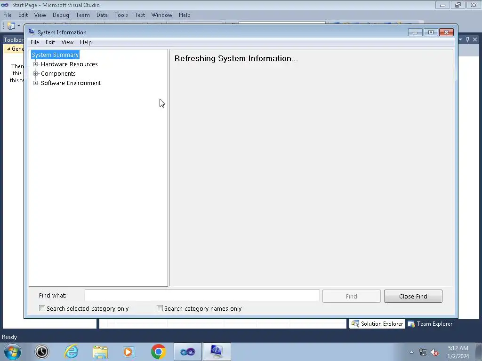This screenshot has height=361, width=482.
Task: Open the Windows Start menu
Action: (x=13, y=352)
